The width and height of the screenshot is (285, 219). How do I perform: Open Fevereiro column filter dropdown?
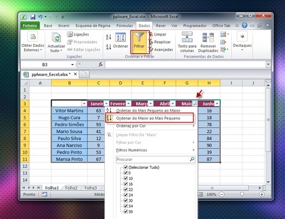pos(128,104)
